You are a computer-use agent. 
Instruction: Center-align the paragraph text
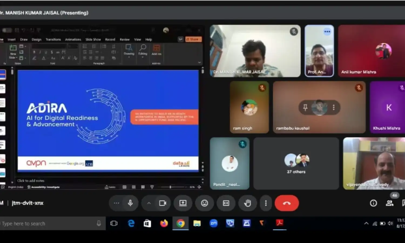pyautogui.click(x=91, y=58)
